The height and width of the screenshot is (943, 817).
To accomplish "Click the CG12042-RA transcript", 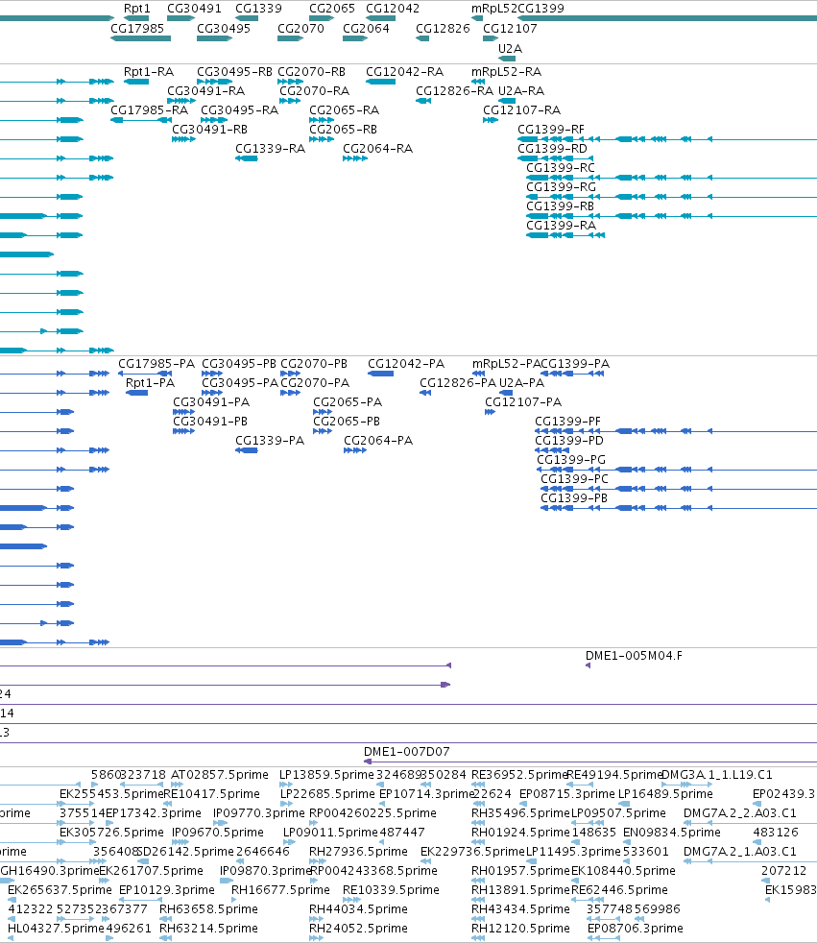I will pyautogui.click(x=380, y=82).
